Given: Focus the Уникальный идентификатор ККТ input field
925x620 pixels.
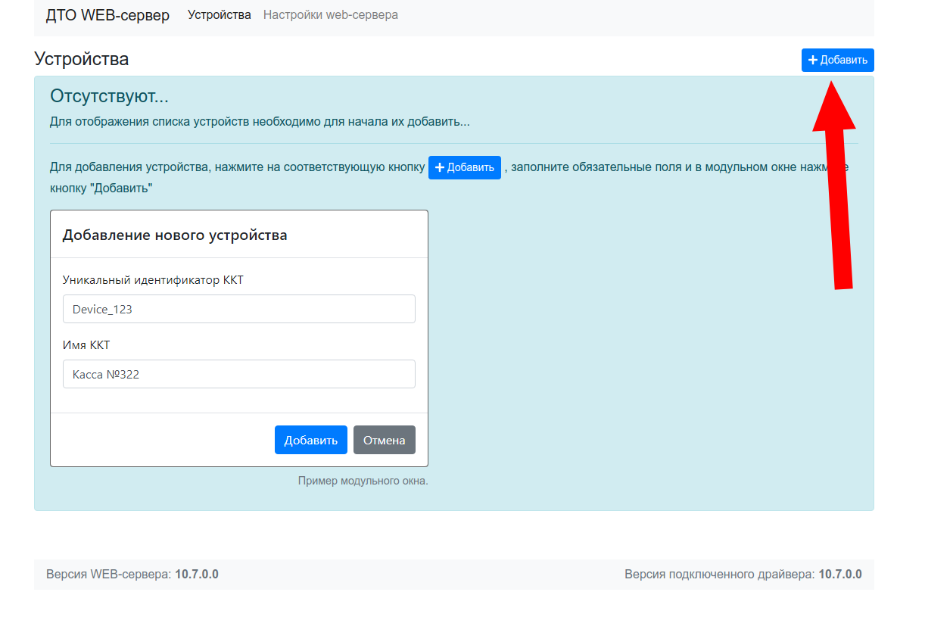Looking at the screenshot, I should click(239, 309).
